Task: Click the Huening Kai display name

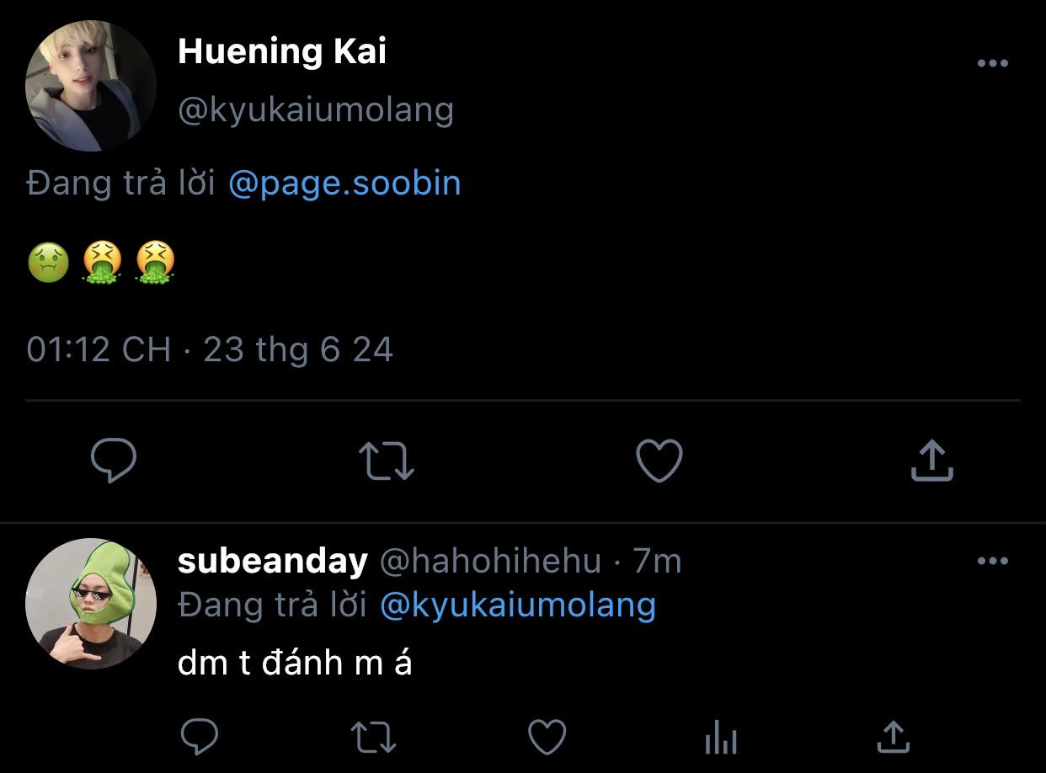Action: [x=282, y=52]
